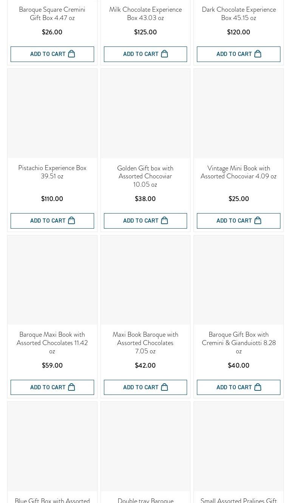View Maxi Book Baroque product image
Viewport: 291px width, 503px height.
(145, 280)
